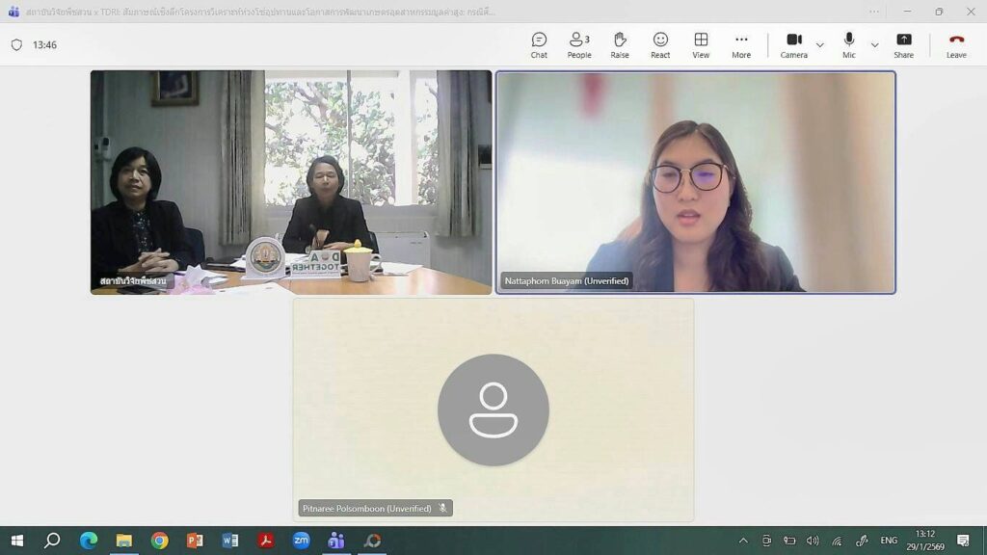Show hidden system tray icons
987x555 pixels.
point(743,541)
